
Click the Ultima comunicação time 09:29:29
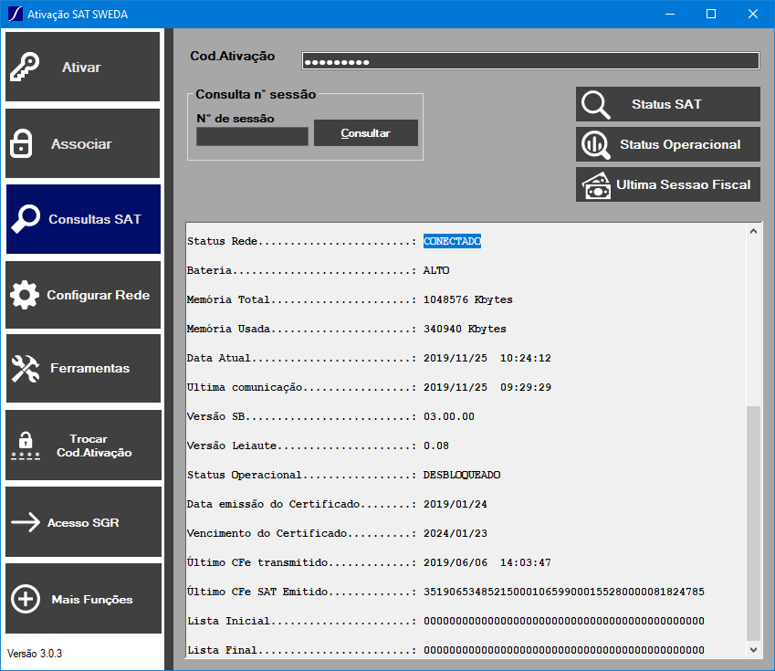click(526, 387)
